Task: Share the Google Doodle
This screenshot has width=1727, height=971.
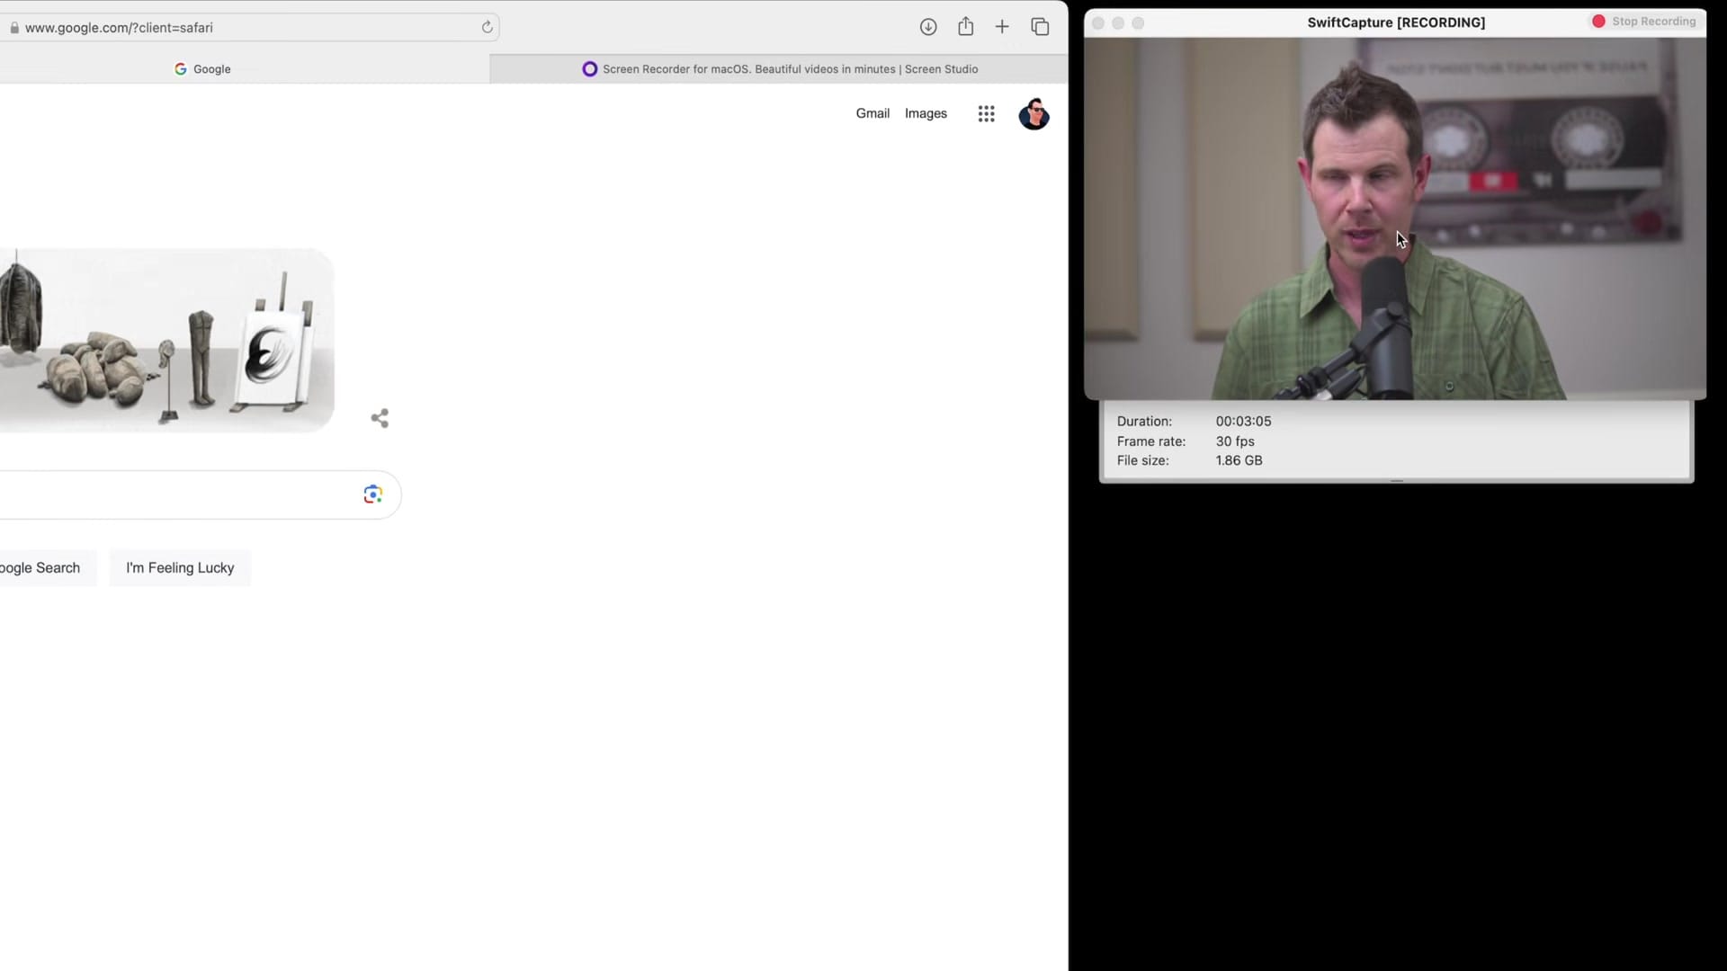Action: (x=380, y=418)
